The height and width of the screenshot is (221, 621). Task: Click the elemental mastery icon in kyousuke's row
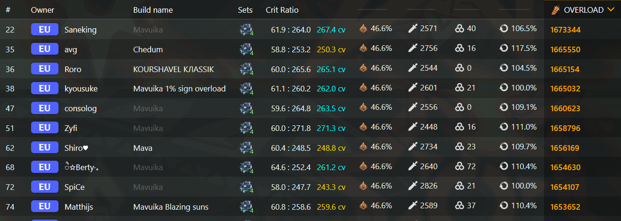(x=460, y=88)
